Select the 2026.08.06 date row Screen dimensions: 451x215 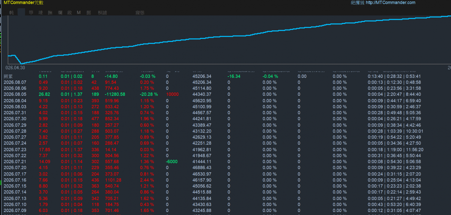point(225,88)
